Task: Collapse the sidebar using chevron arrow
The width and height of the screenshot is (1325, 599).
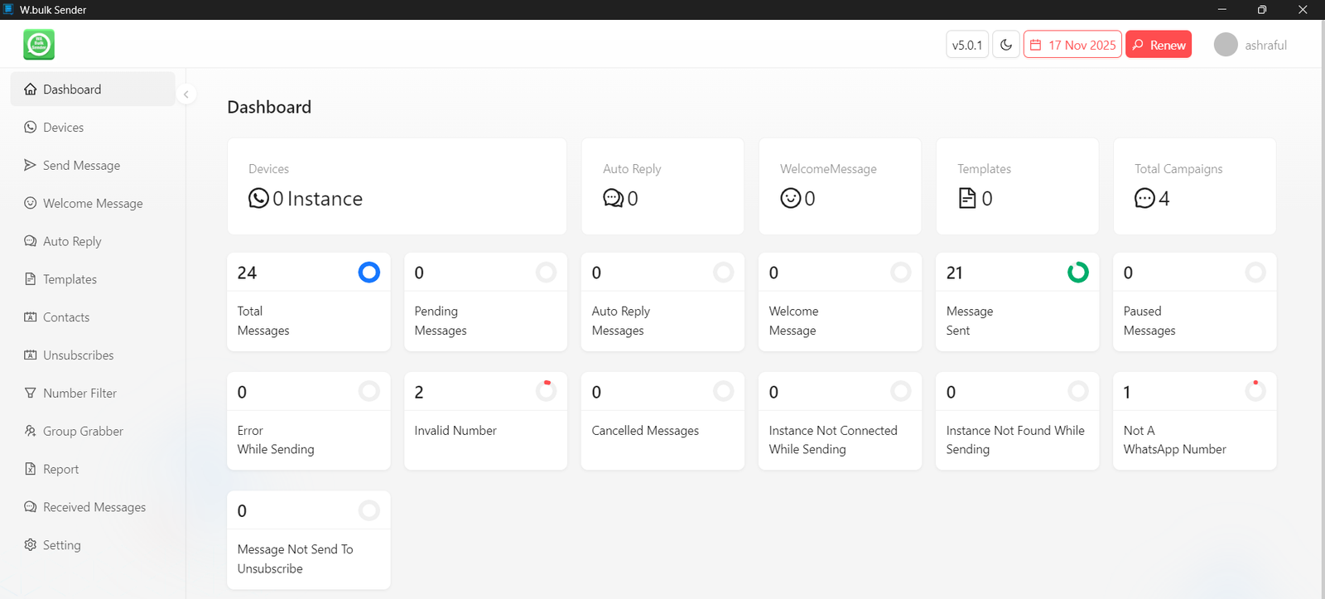Action: [x=186, y=94]
